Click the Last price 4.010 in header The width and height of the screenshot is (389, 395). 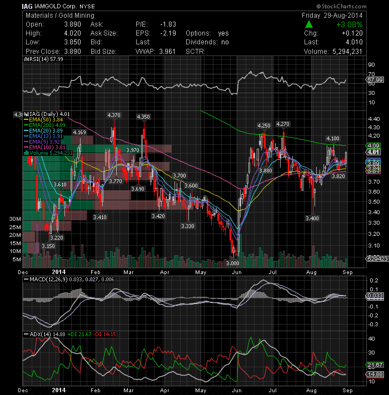click(354, 42)
